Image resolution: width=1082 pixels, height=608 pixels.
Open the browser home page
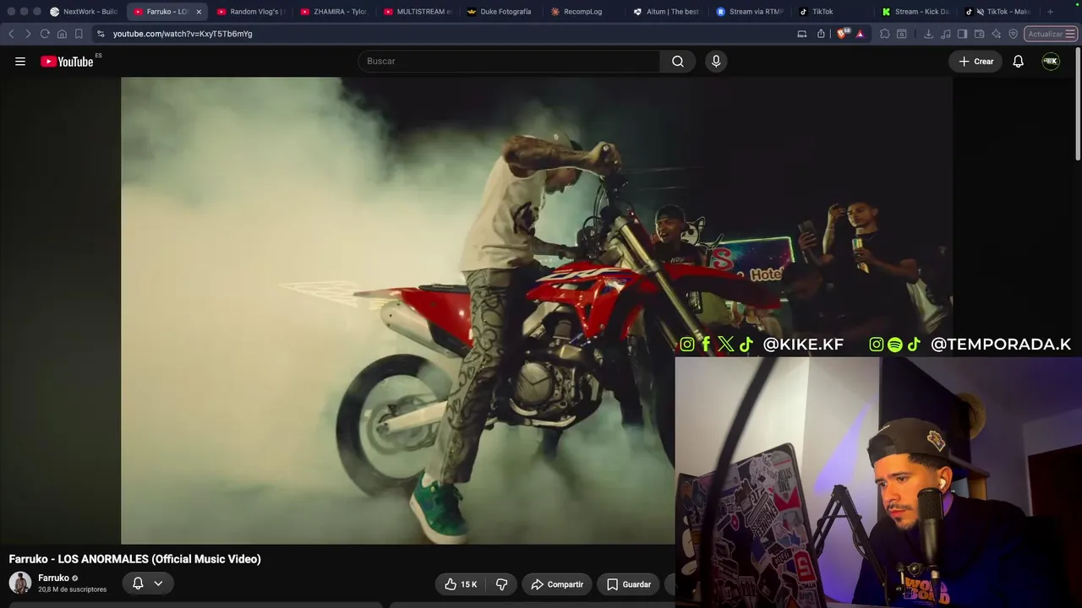click(62, 34)
